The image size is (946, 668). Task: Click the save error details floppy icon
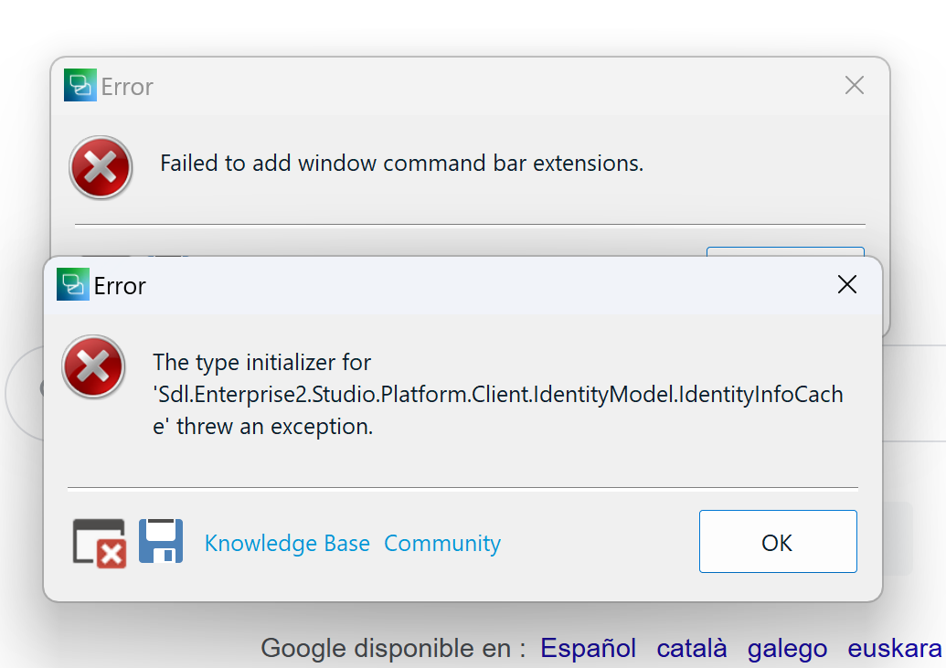[161, 541]
